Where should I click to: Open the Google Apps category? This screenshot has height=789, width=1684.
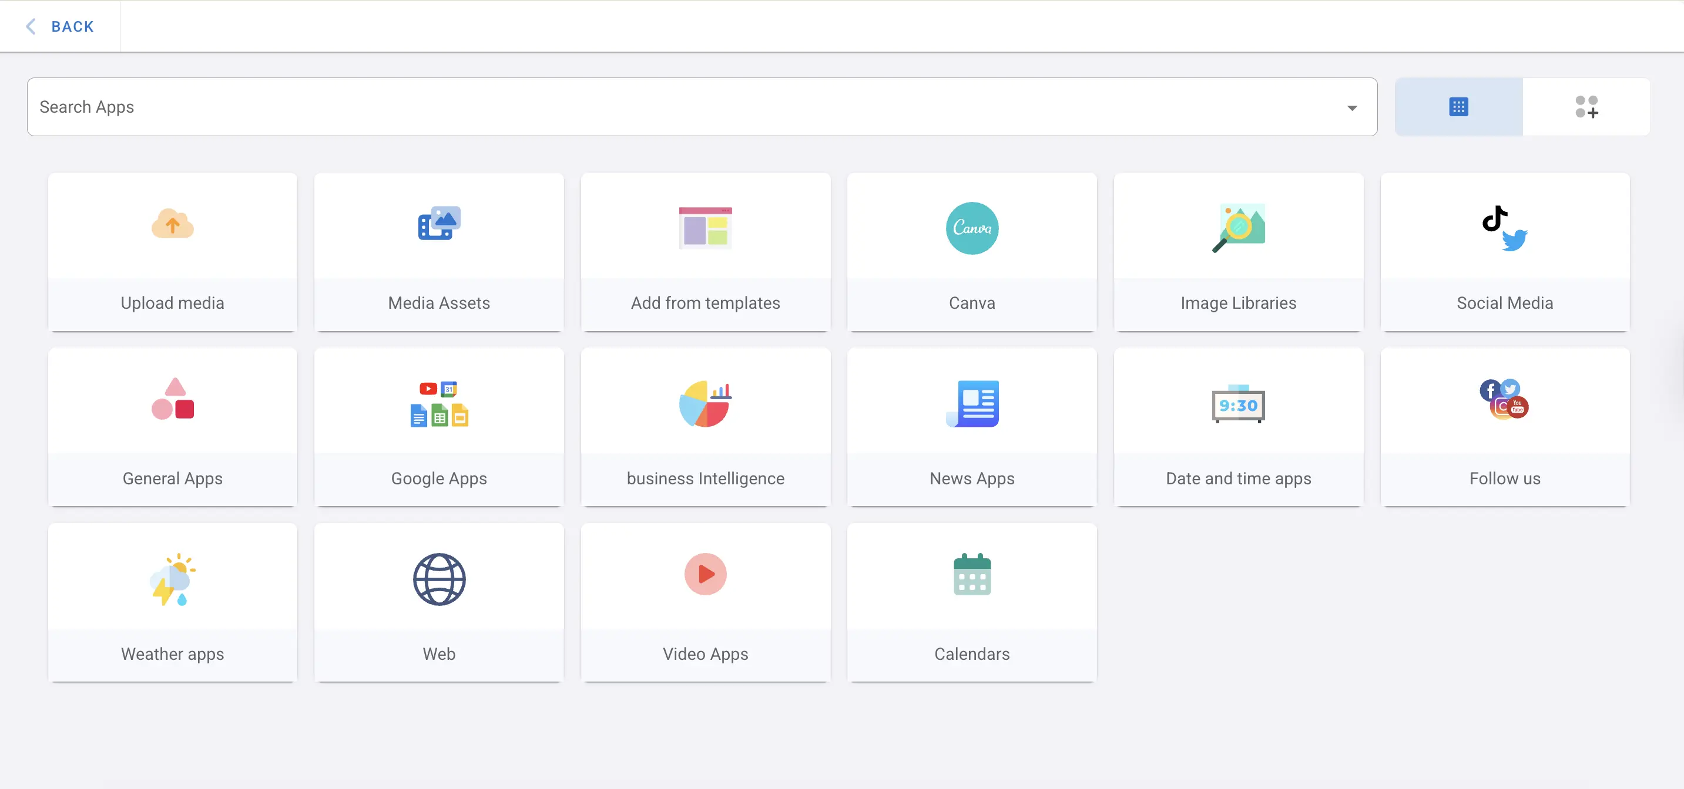[x=439, y=428]
